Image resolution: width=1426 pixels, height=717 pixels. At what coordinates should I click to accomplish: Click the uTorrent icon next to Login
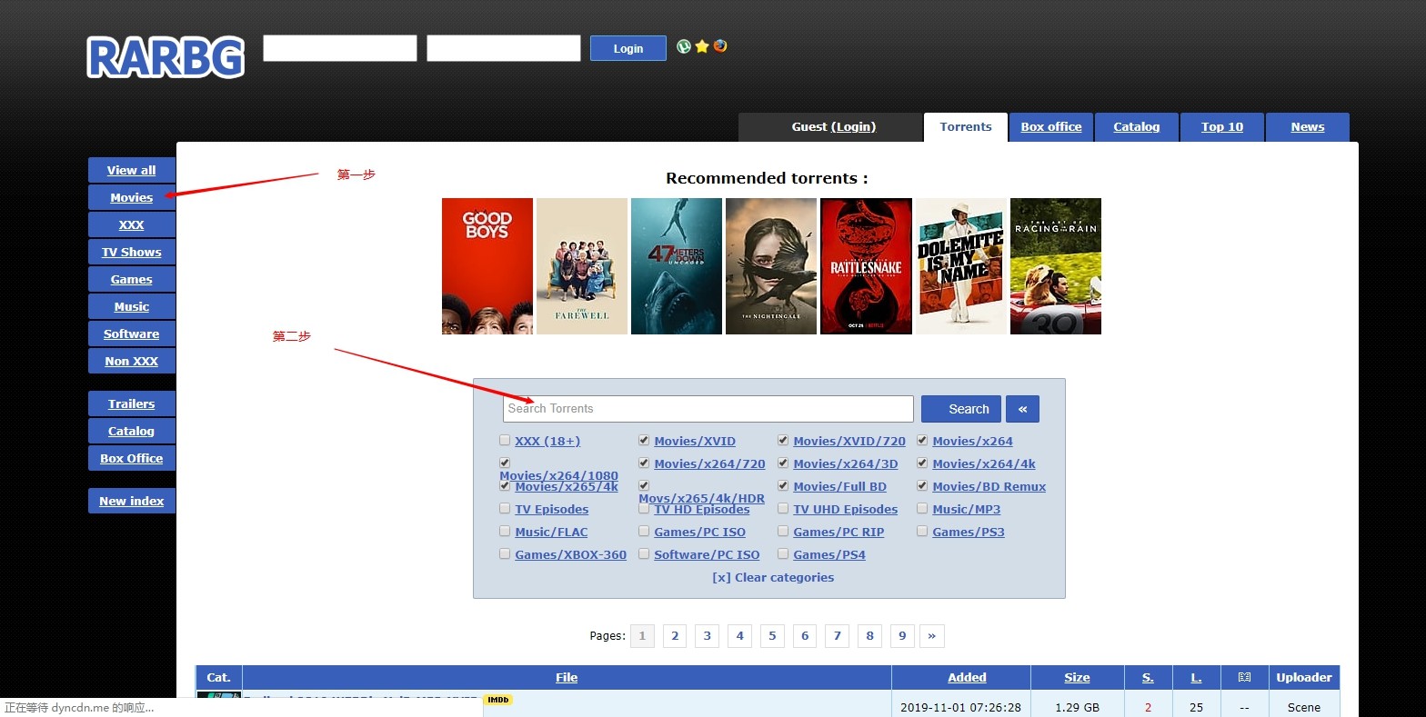pyautogui.click(x=684, y=46)
